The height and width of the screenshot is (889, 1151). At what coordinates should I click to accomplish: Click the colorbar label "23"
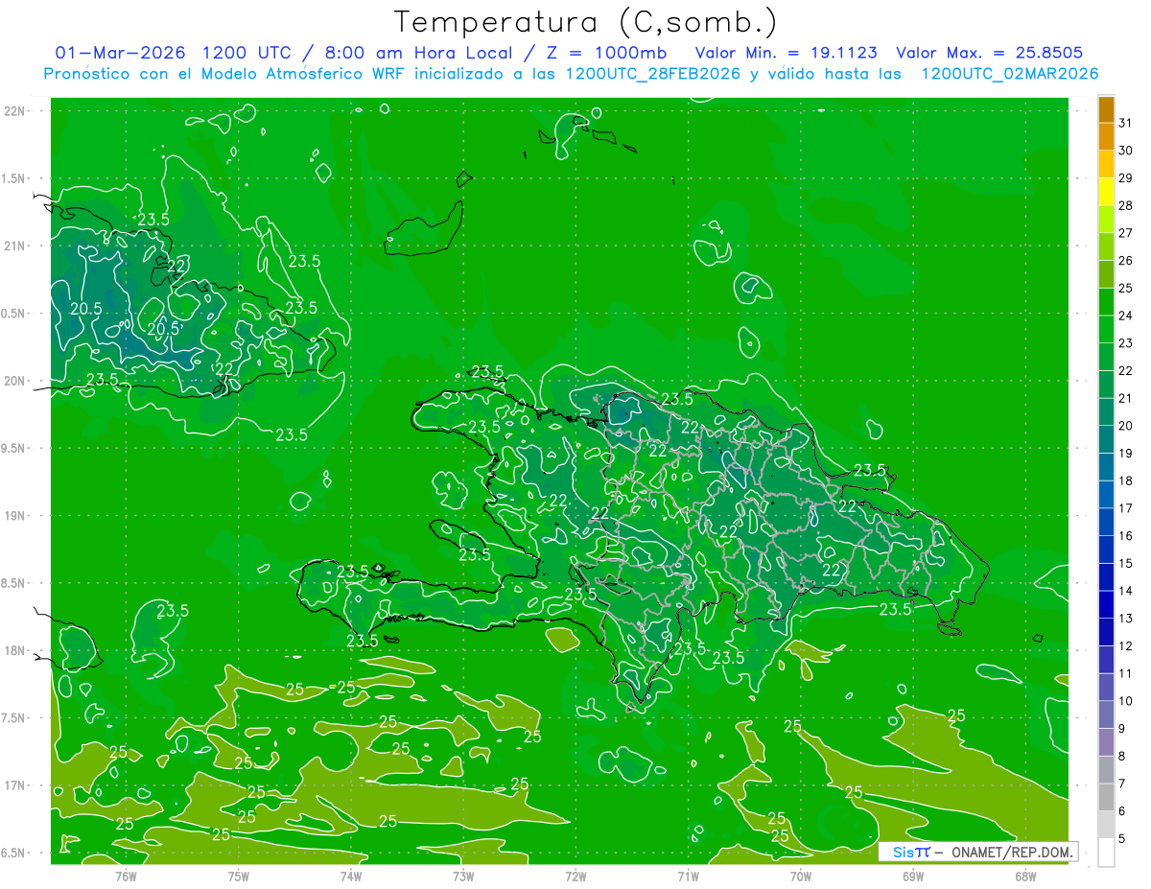click(1126, 343)
